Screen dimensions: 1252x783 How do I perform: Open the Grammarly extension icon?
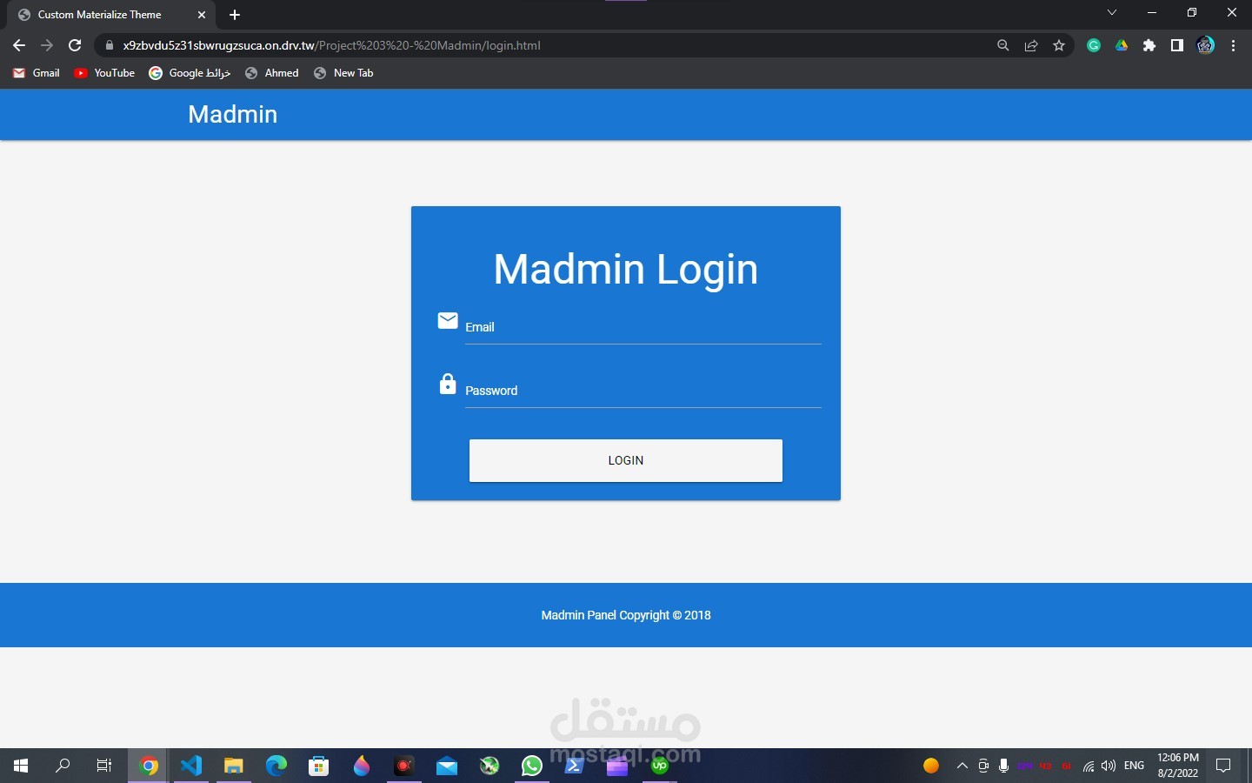tap(1094, 45)
